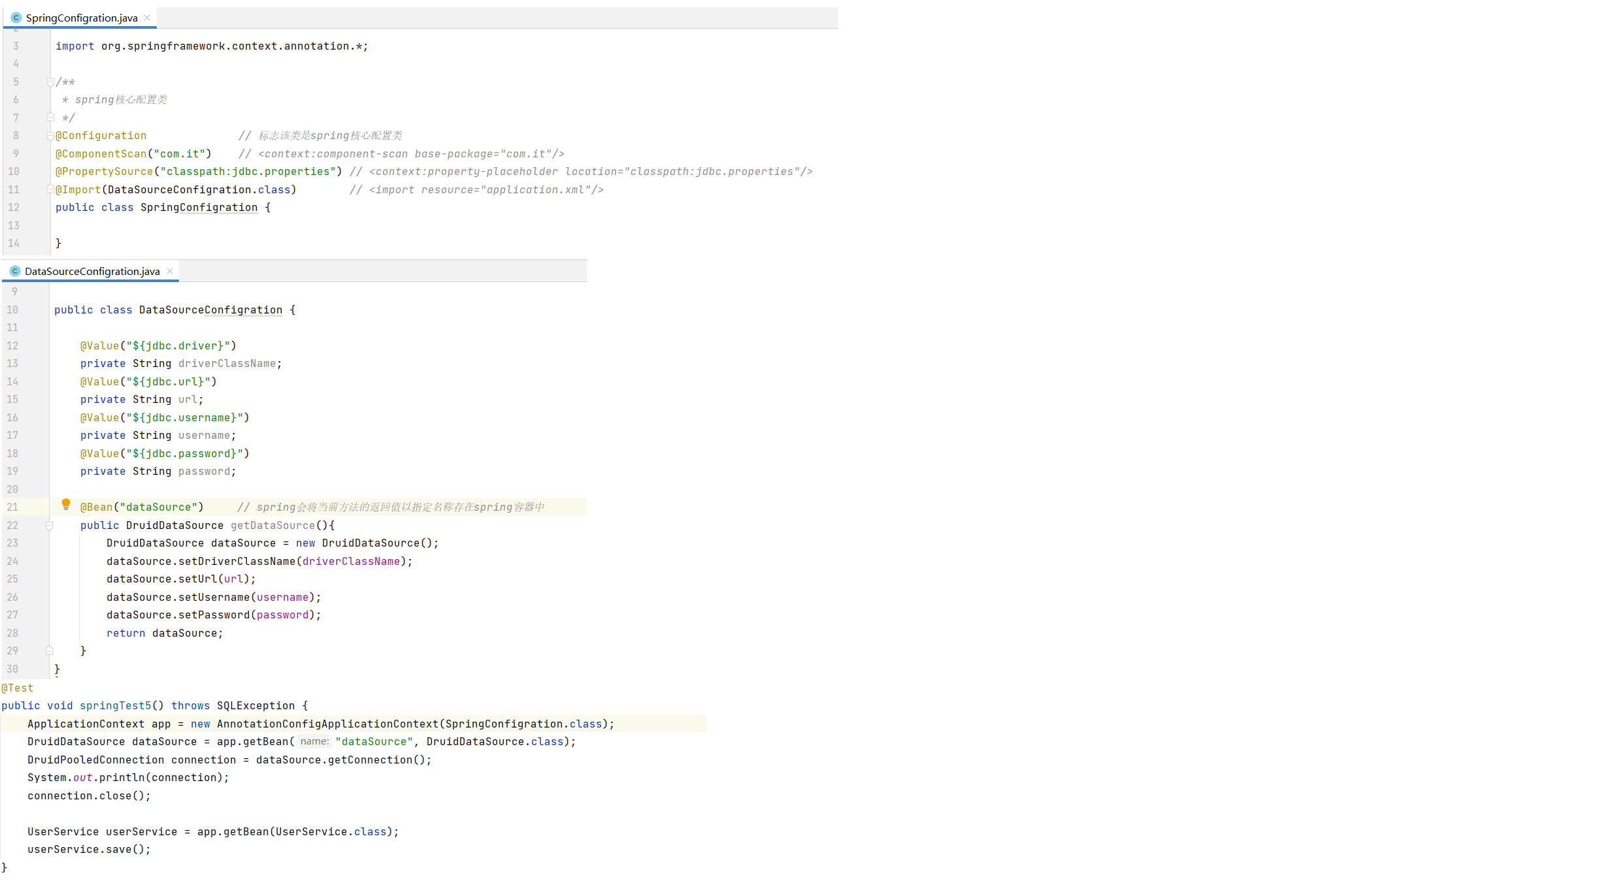Image resolution: width=1614 pixels, height=881 pixels.
Task: Click the yellow lightbulb intention icon
Action: [66, 504]
